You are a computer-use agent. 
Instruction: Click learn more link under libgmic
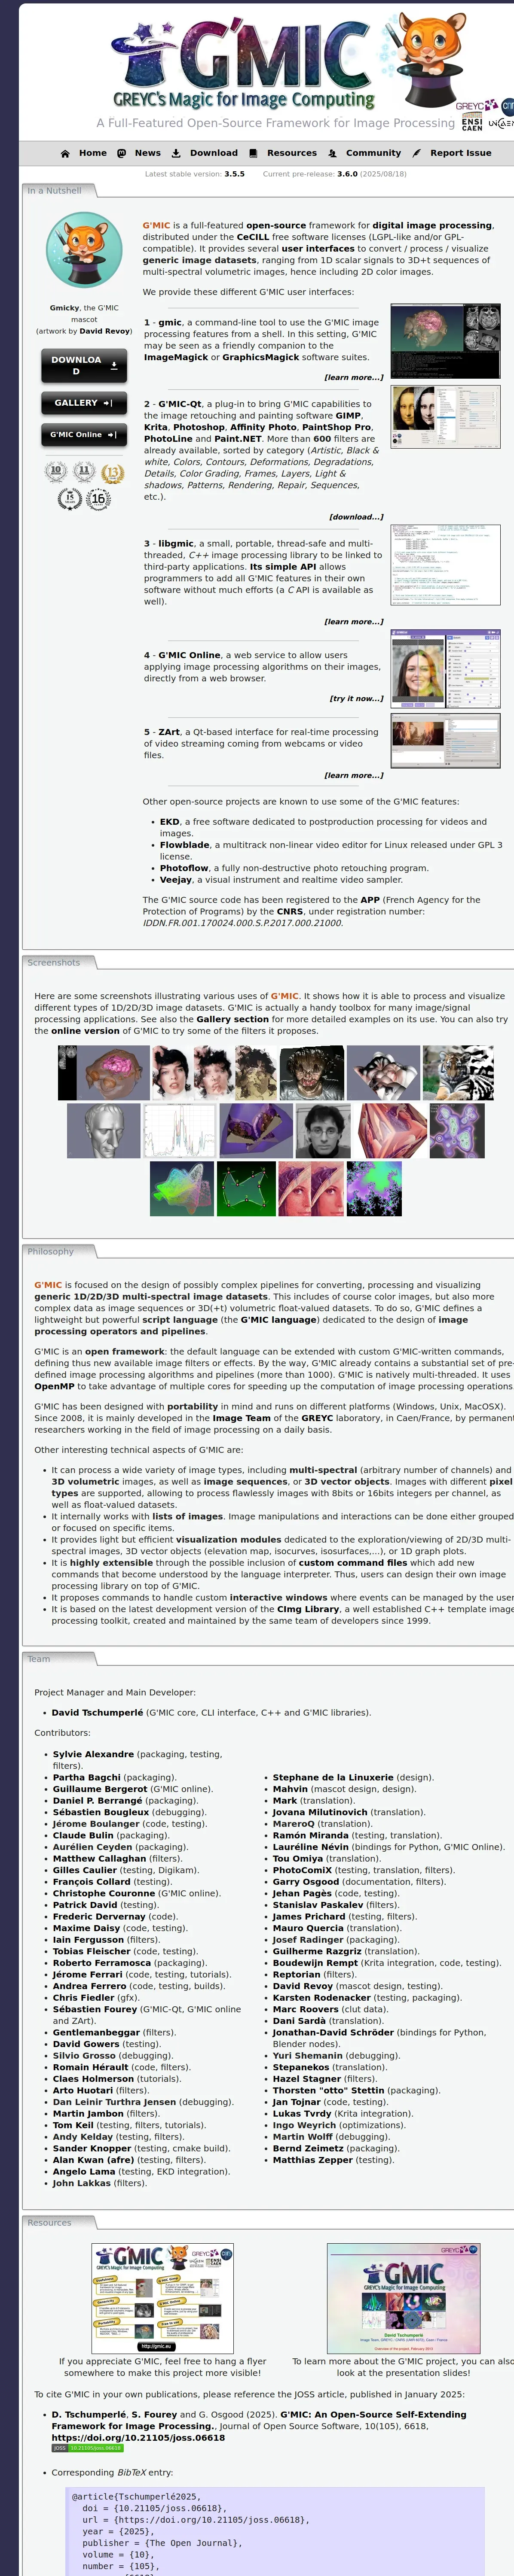click(x=354, y=622)
